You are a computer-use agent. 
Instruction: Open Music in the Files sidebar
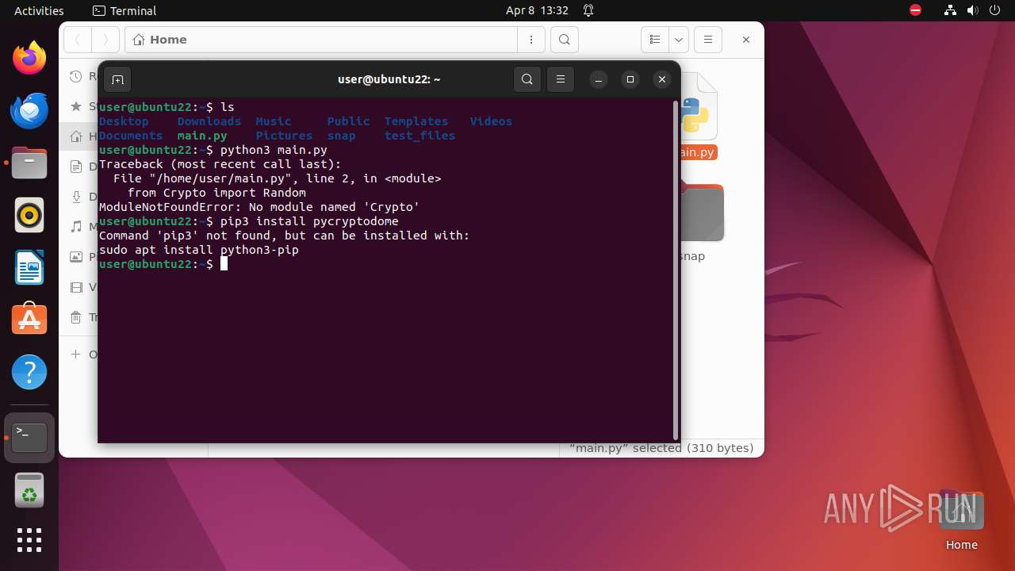[x=79, y=227]
